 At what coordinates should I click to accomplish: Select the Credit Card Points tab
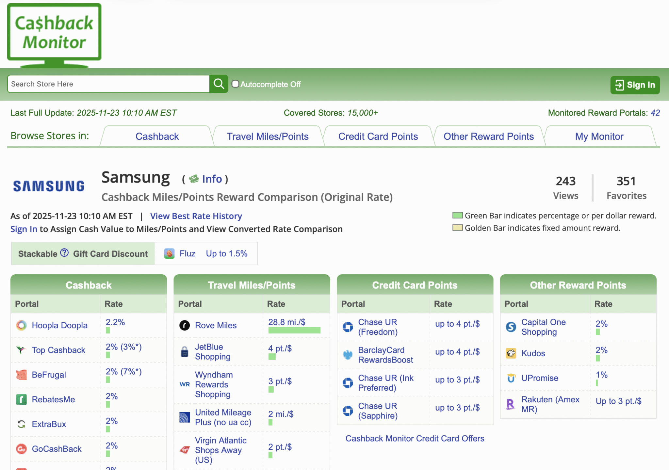(x=378, y=136)
